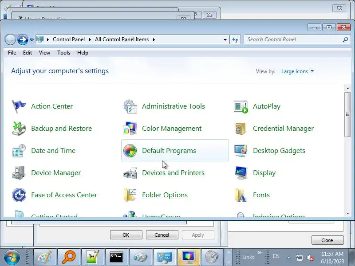
Task: Open the notepad-style taskbar icon
Action: click(x=92, y=257)
